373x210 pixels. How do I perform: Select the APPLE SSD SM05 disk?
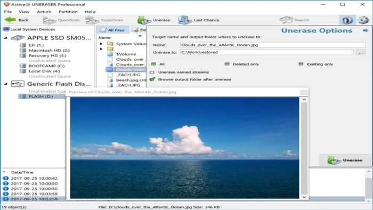point(51,38)
